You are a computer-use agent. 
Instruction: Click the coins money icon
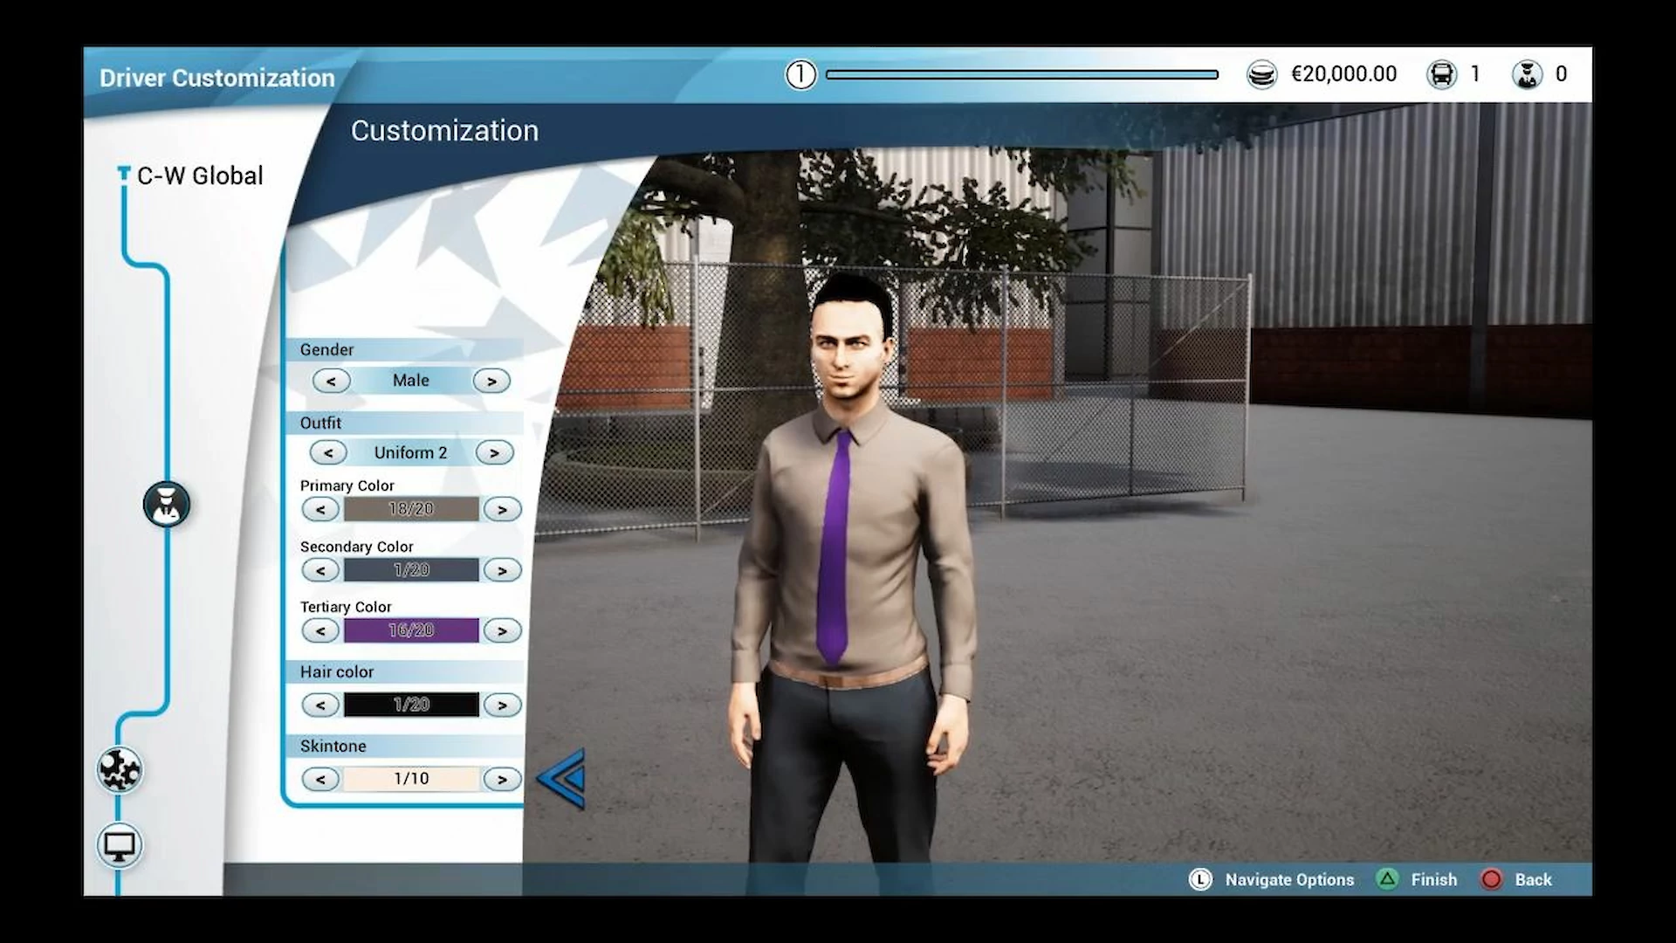point(1261,74)
